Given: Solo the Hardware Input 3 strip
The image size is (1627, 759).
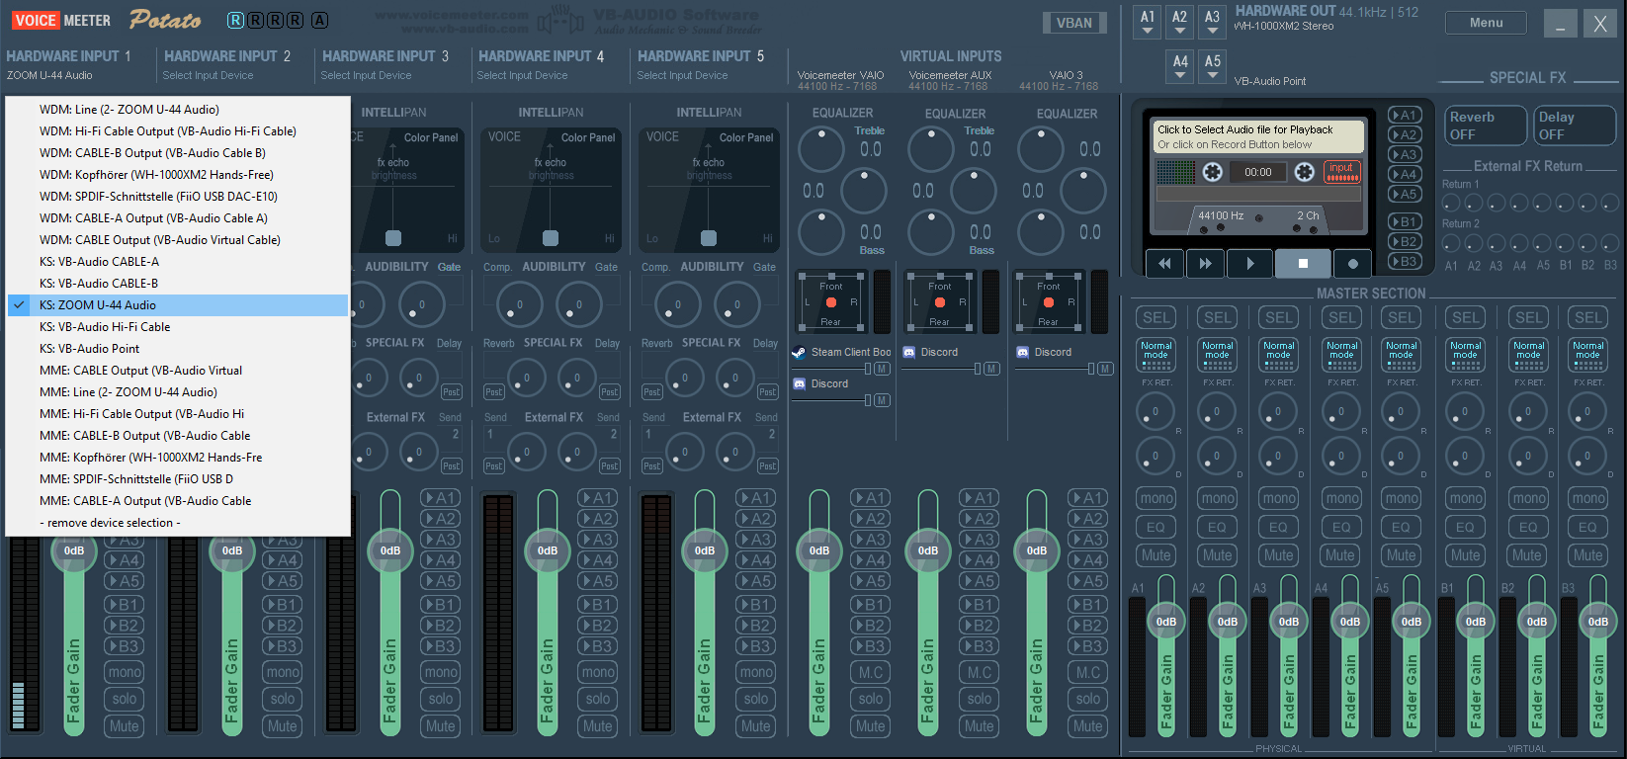Looking at the screenshot, I should (441, 699).
